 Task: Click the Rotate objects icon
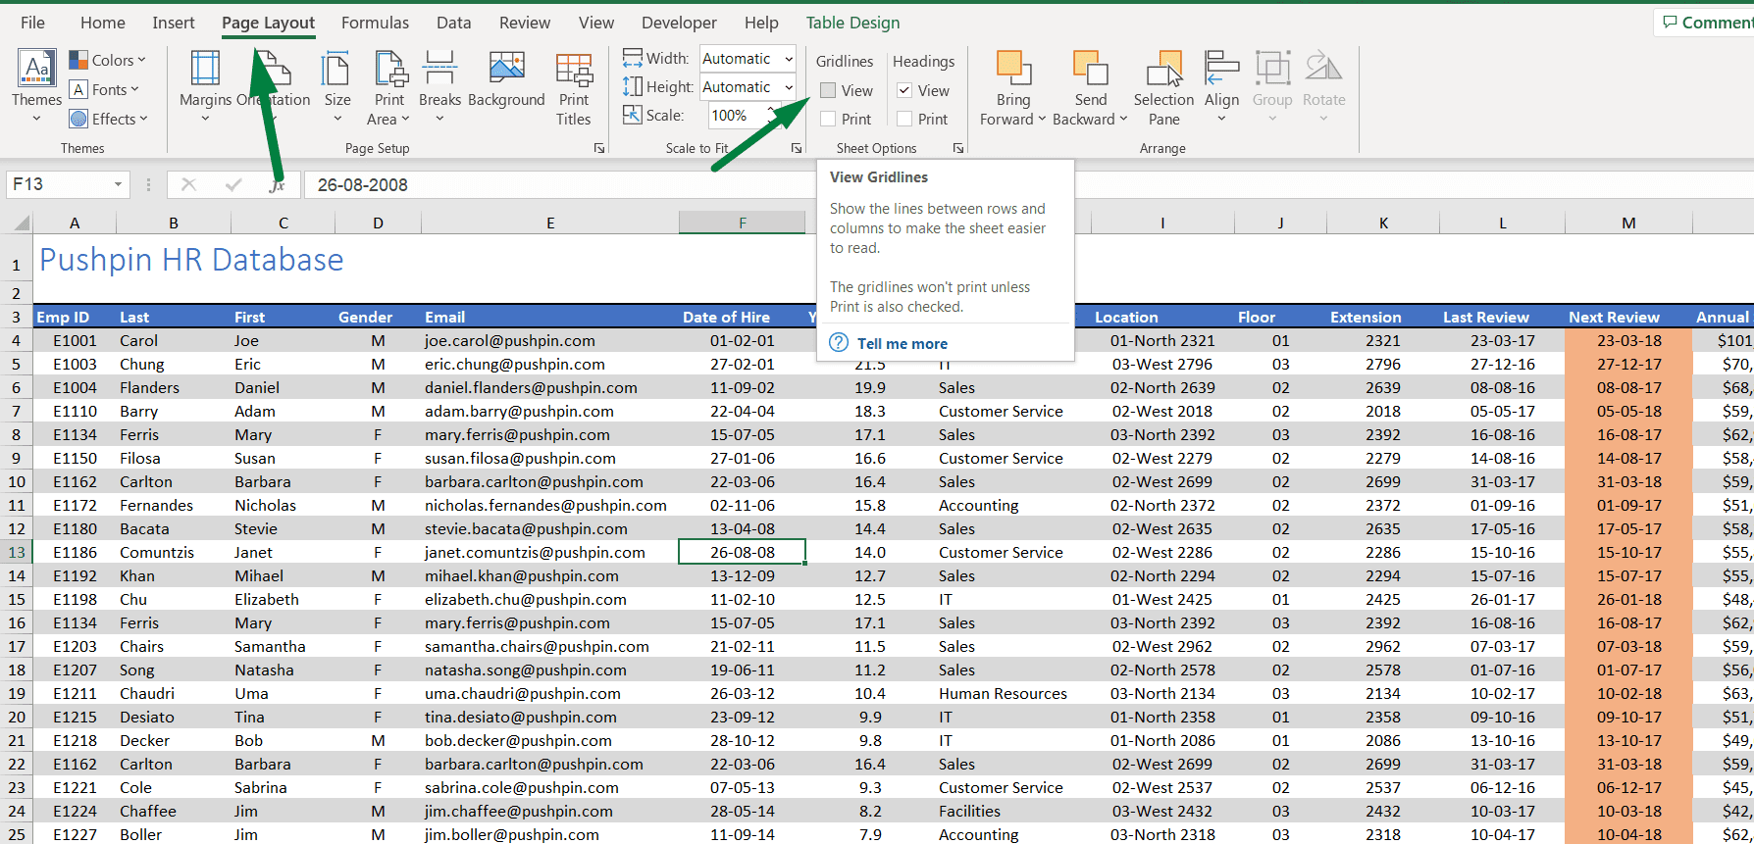tap(1323, 67)
